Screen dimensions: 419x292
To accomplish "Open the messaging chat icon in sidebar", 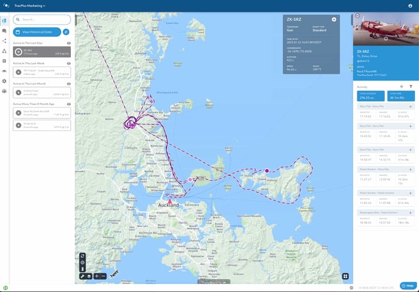I will coord(4,31).
